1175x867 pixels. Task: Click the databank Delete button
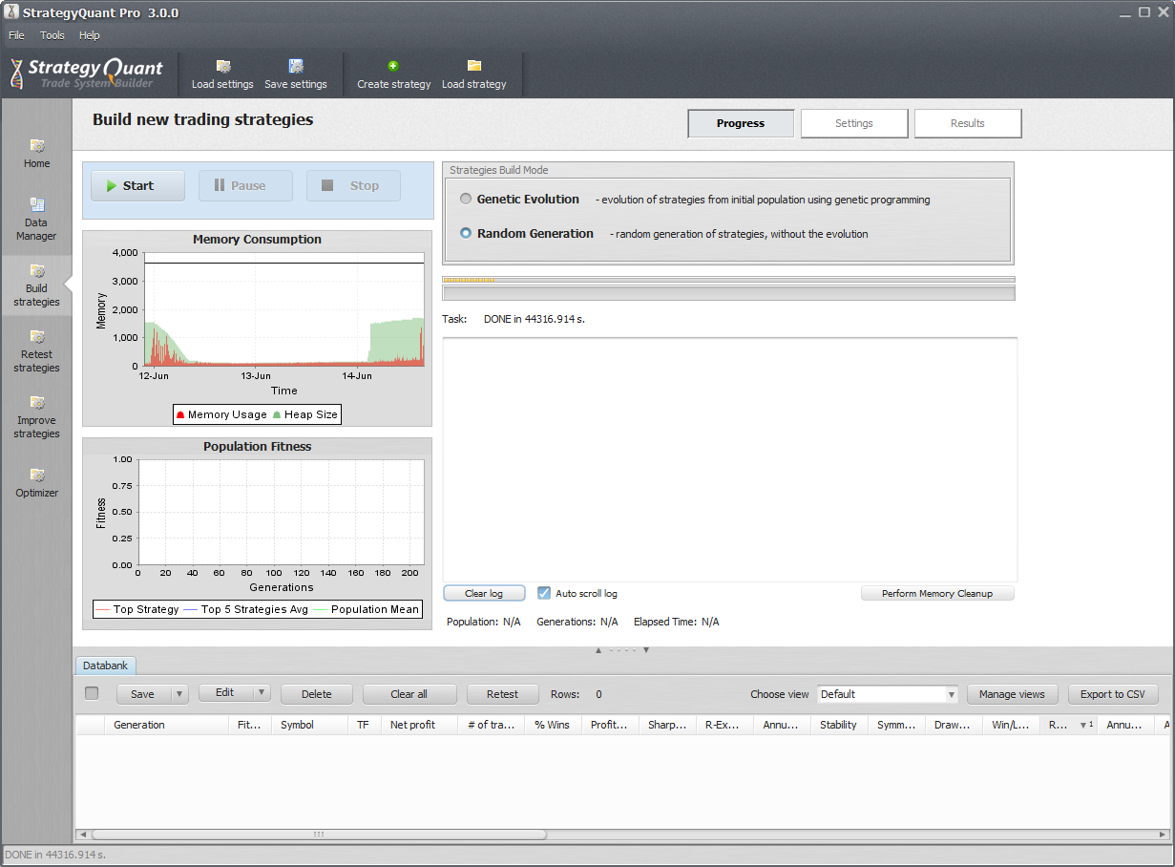(x=317, y=694)
